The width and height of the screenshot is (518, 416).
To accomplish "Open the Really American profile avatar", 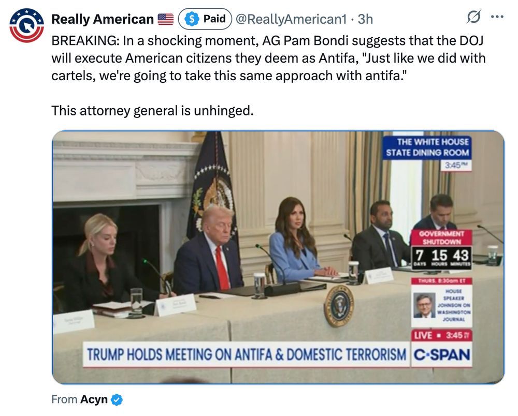I will pos(26,25).
